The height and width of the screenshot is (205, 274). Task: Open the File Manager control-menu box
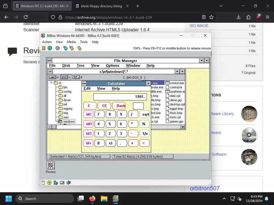click(50, 61)
